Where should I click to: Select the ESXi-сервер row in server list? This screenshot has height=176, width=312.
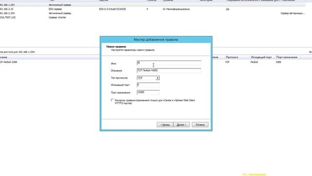(x=153, y=9)
